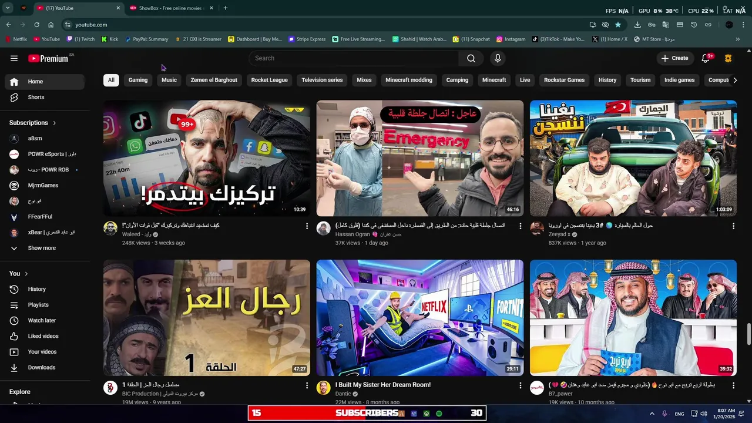Open the browser password key icon
The height and width of the screenshot is (423, 752).
652,25
